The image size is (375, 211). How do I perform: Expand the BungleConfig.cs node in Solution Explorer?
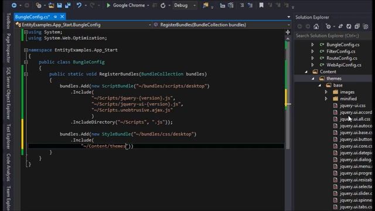(312, 45)
